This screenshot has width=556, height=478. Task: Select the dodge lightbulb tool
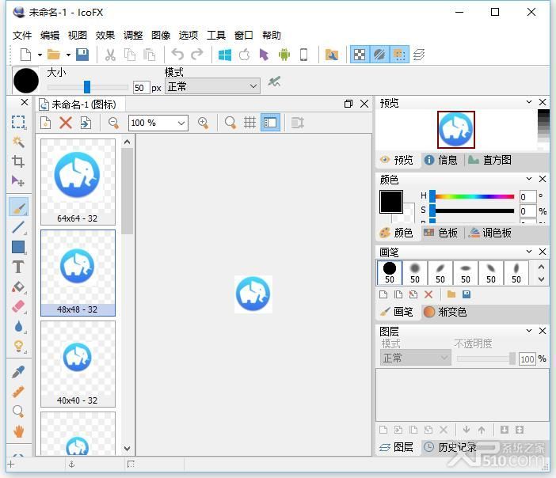(18, 346)
